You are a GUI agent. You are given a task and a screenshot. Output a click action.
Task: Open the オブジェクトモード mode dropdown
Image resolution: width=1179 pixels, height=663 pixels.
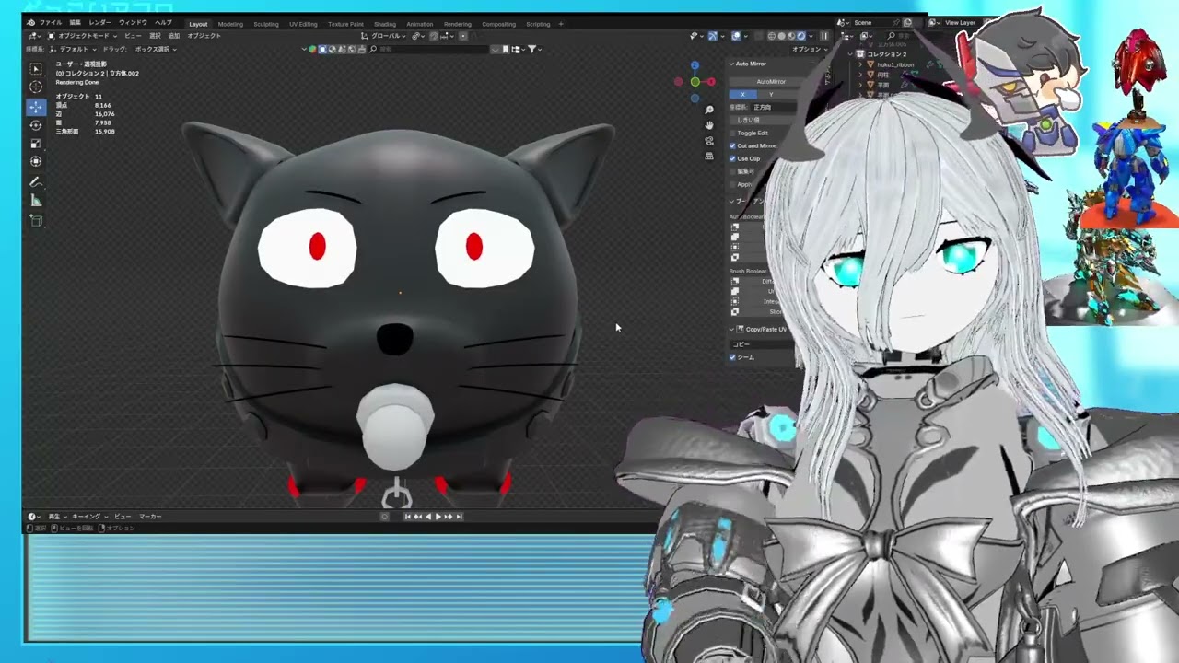83,36
